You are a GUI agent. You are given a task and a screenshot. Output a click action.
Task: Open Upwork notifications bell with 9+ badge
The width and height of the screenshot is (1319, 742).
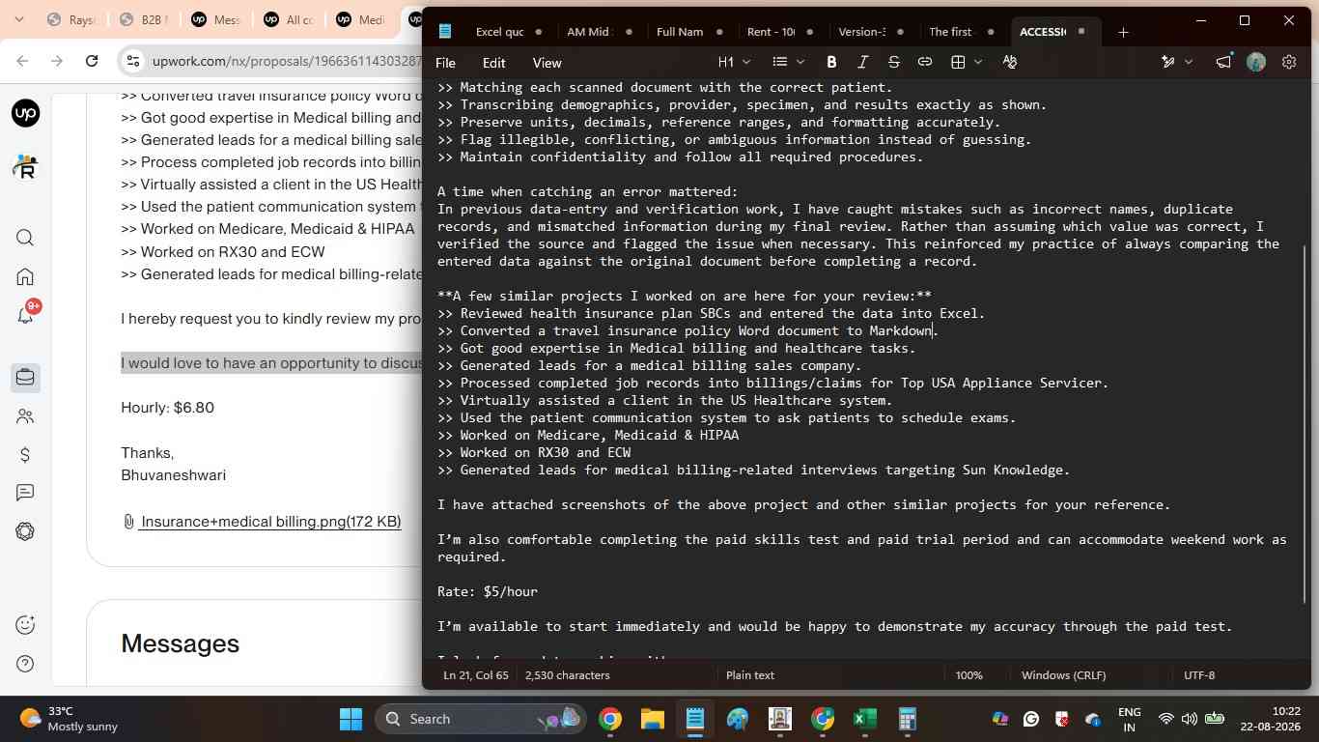click(25, 316)
